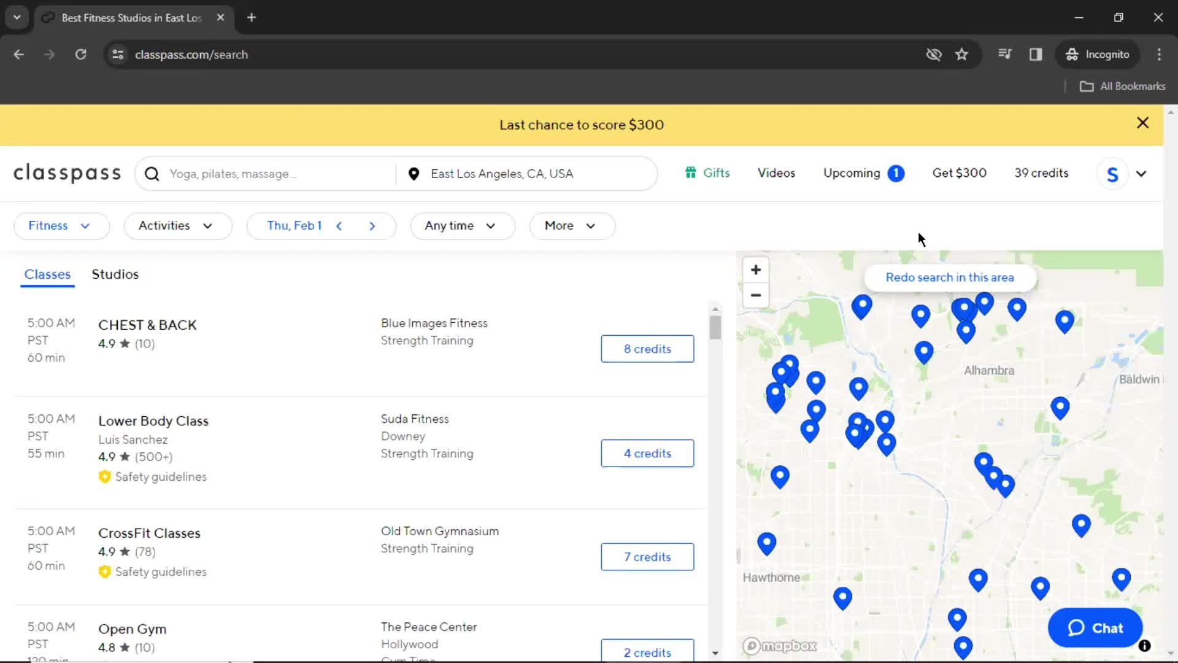Click the third-party cookies blocked eye icon

click(x=933, y=55)
